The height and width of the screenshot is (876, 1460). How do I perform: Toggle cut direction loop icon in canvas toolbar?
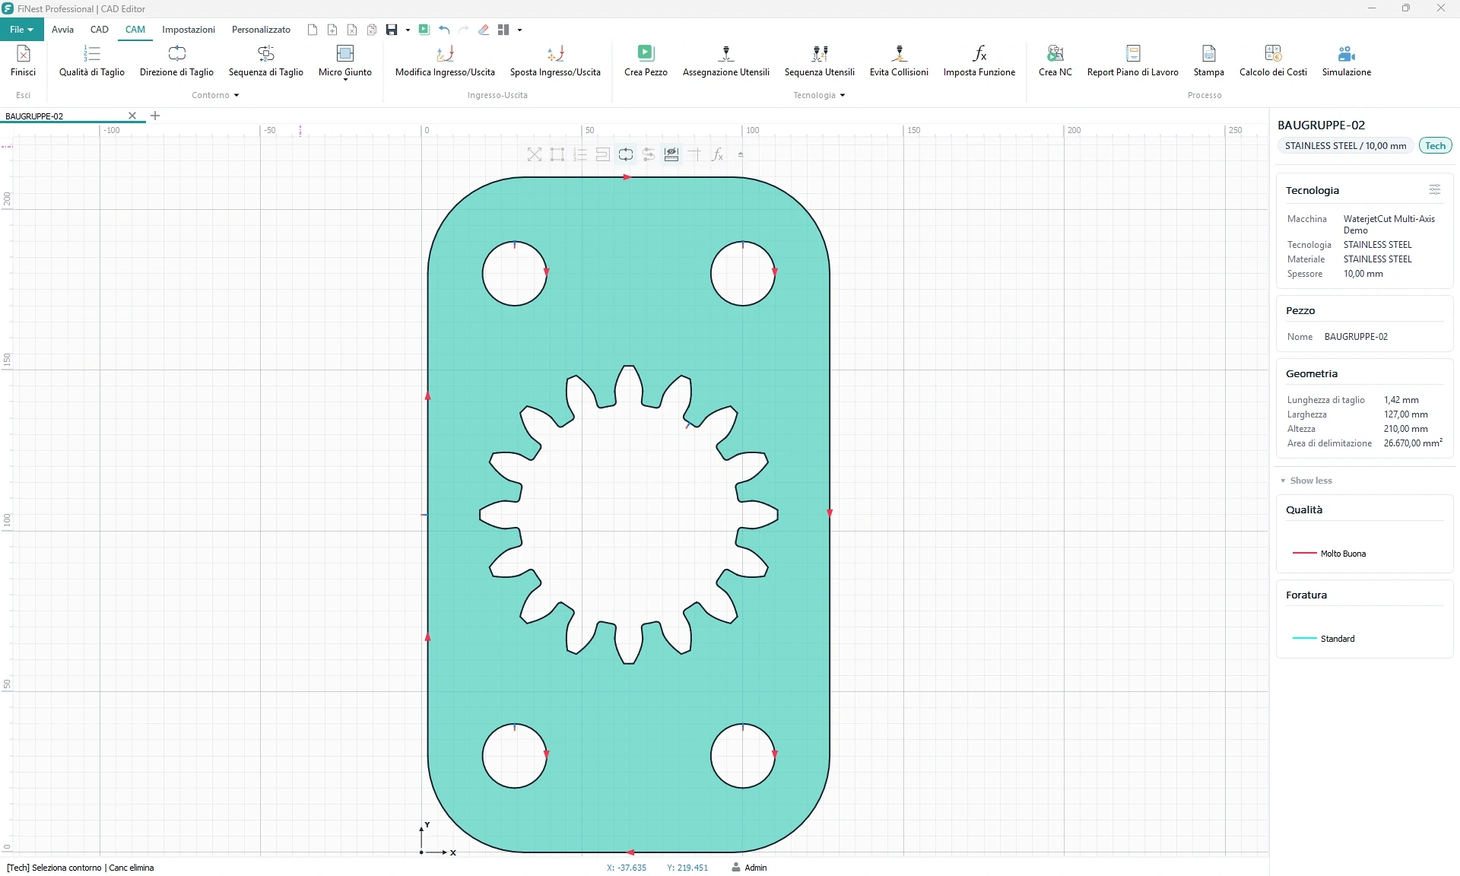(x=626, y=154)
